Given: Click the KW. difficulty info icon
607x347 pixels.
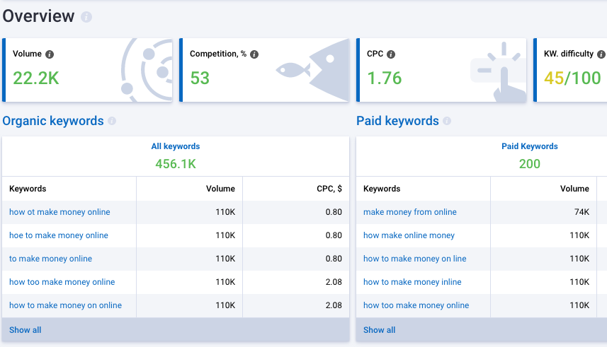Looking at the screenshot, I should point(601,54).
